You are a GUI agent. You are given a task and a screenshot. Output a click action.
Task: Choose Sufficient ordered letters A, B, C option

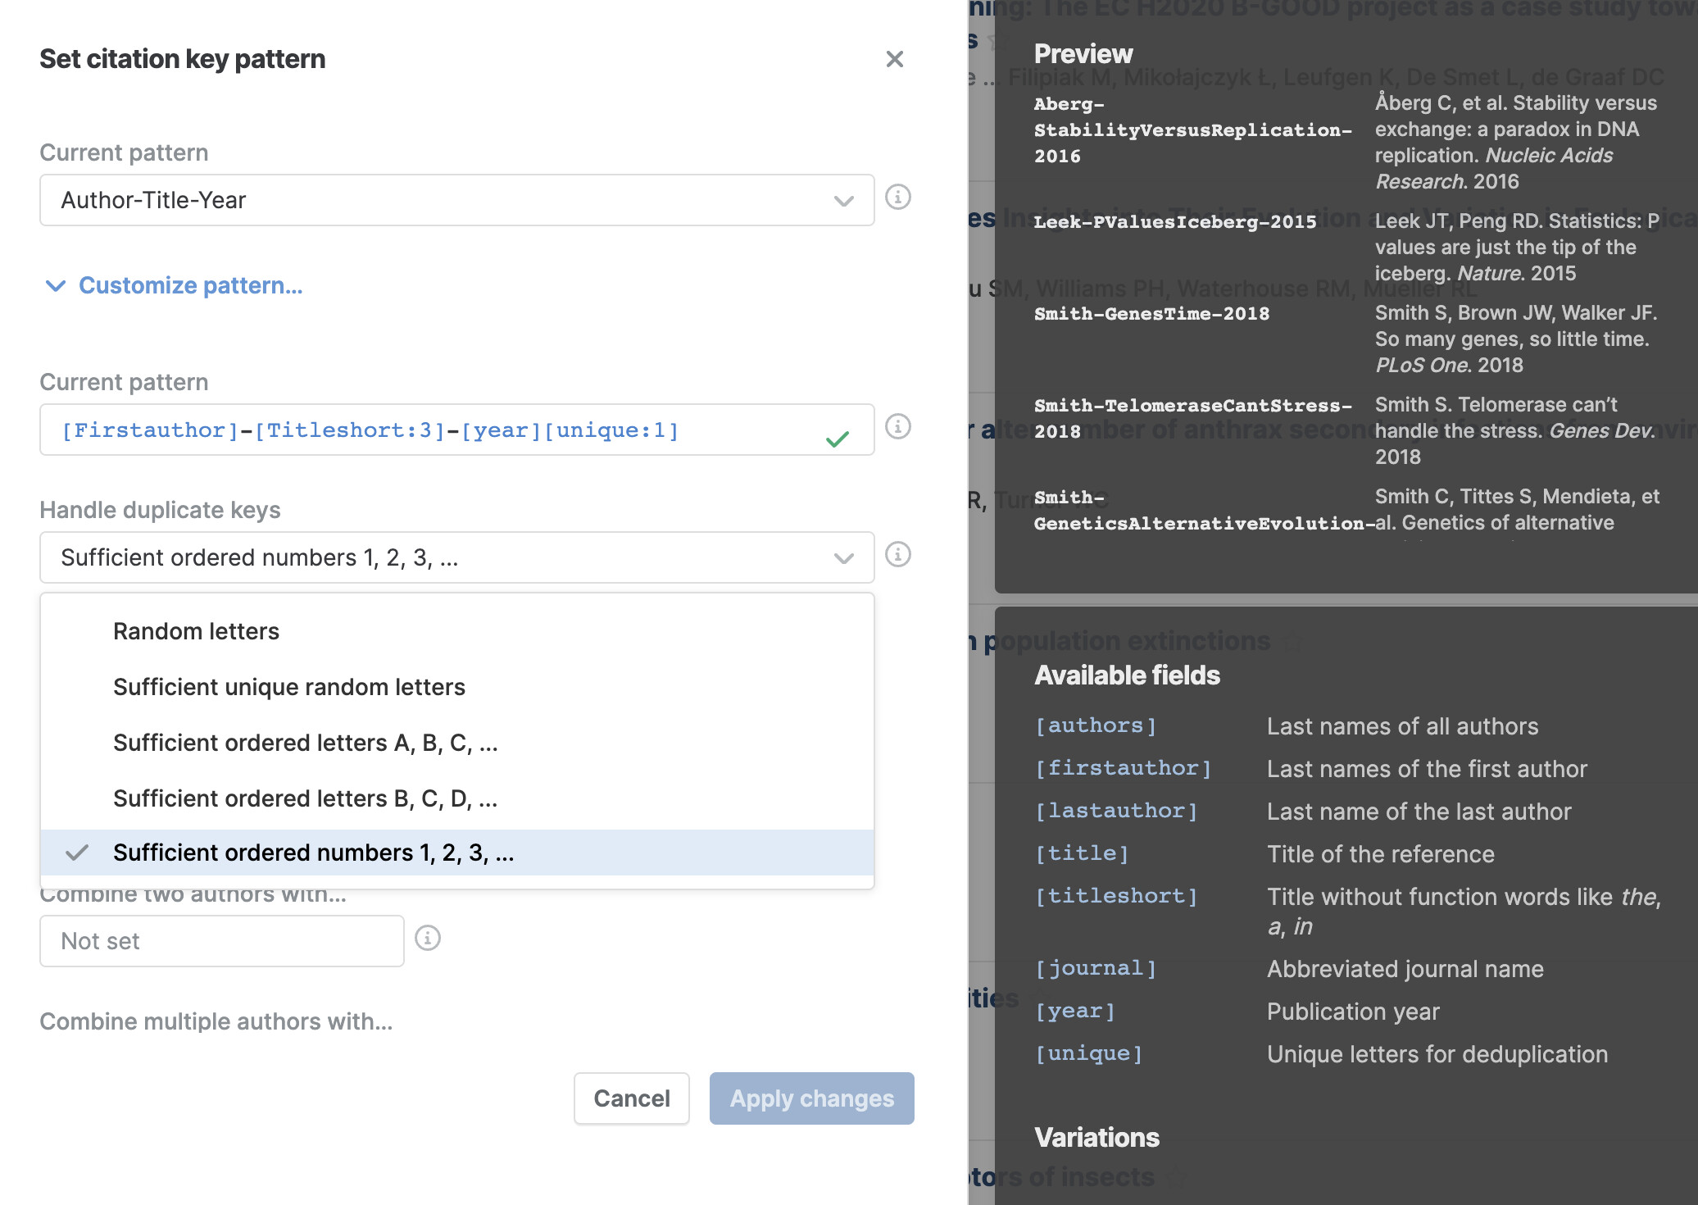click(x=456, y=743)
